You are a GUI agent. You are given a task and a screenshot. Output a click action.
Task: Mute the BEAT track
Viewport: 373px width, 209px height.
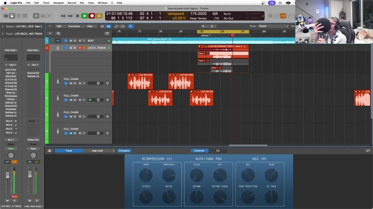71,41
